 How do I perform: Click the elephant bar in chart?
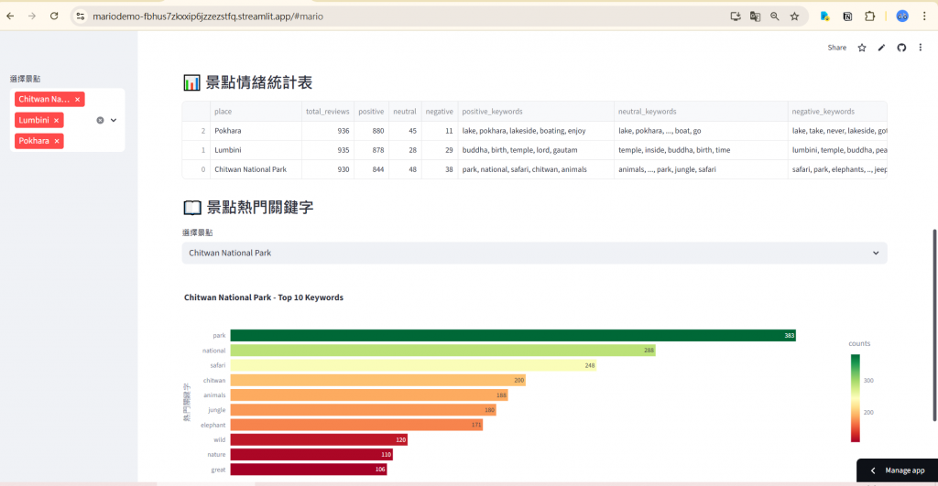(356, 425)
